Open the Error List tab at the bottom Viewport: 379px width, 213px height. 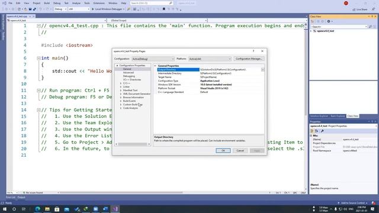point(11,197)
